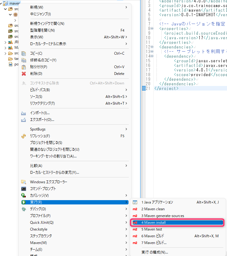The width and height of the screenshot is (227, 256).
Task: Open the プロファイル(P) submenu
Action: 75,216
